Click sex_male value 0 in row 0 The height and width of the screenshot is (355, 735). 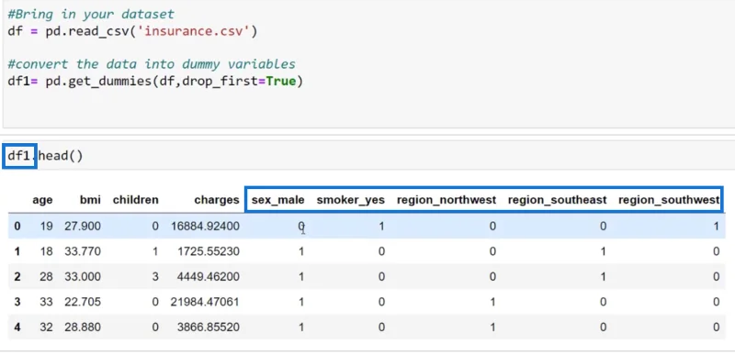pos(301,227)
